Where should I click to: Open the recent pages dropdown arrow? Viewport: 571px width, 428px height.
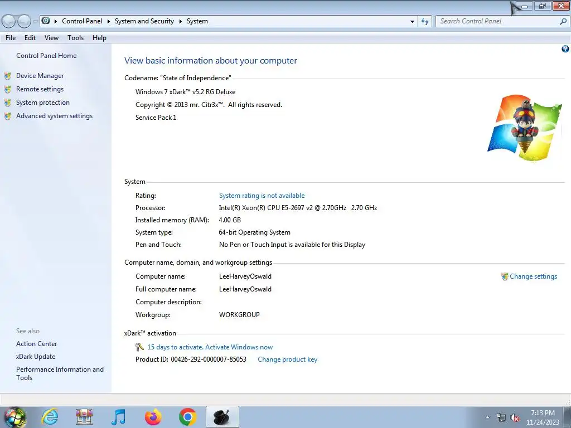pos(35,22)
